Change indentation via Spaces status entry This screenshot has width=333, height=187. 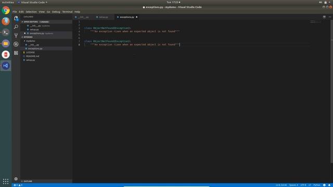pos(293,185)
